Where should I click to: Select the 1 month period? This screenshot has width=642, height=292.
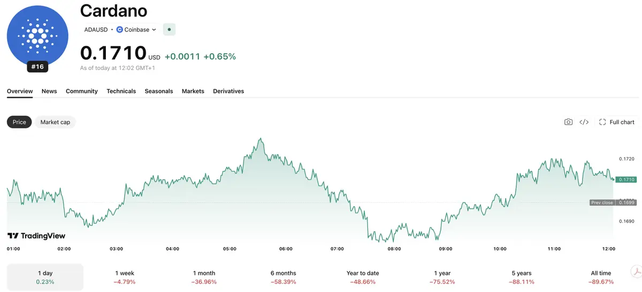203,277
